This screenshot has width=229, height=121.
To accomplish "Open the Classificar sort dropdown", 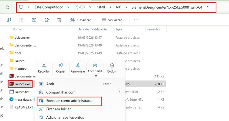I will click(x=82, y=20).
